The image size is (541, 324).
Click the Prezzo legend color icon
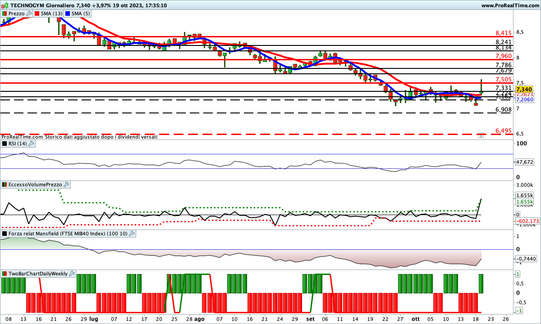coord(5,13)
